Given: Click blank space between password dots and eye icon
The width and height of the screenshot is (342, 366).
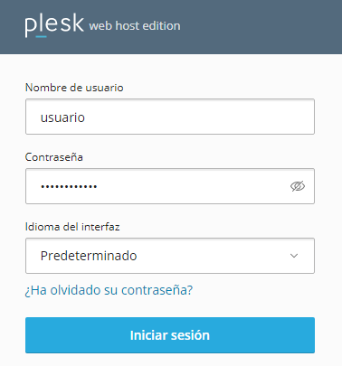Looking at the screenshot, I should click(193, 186).
